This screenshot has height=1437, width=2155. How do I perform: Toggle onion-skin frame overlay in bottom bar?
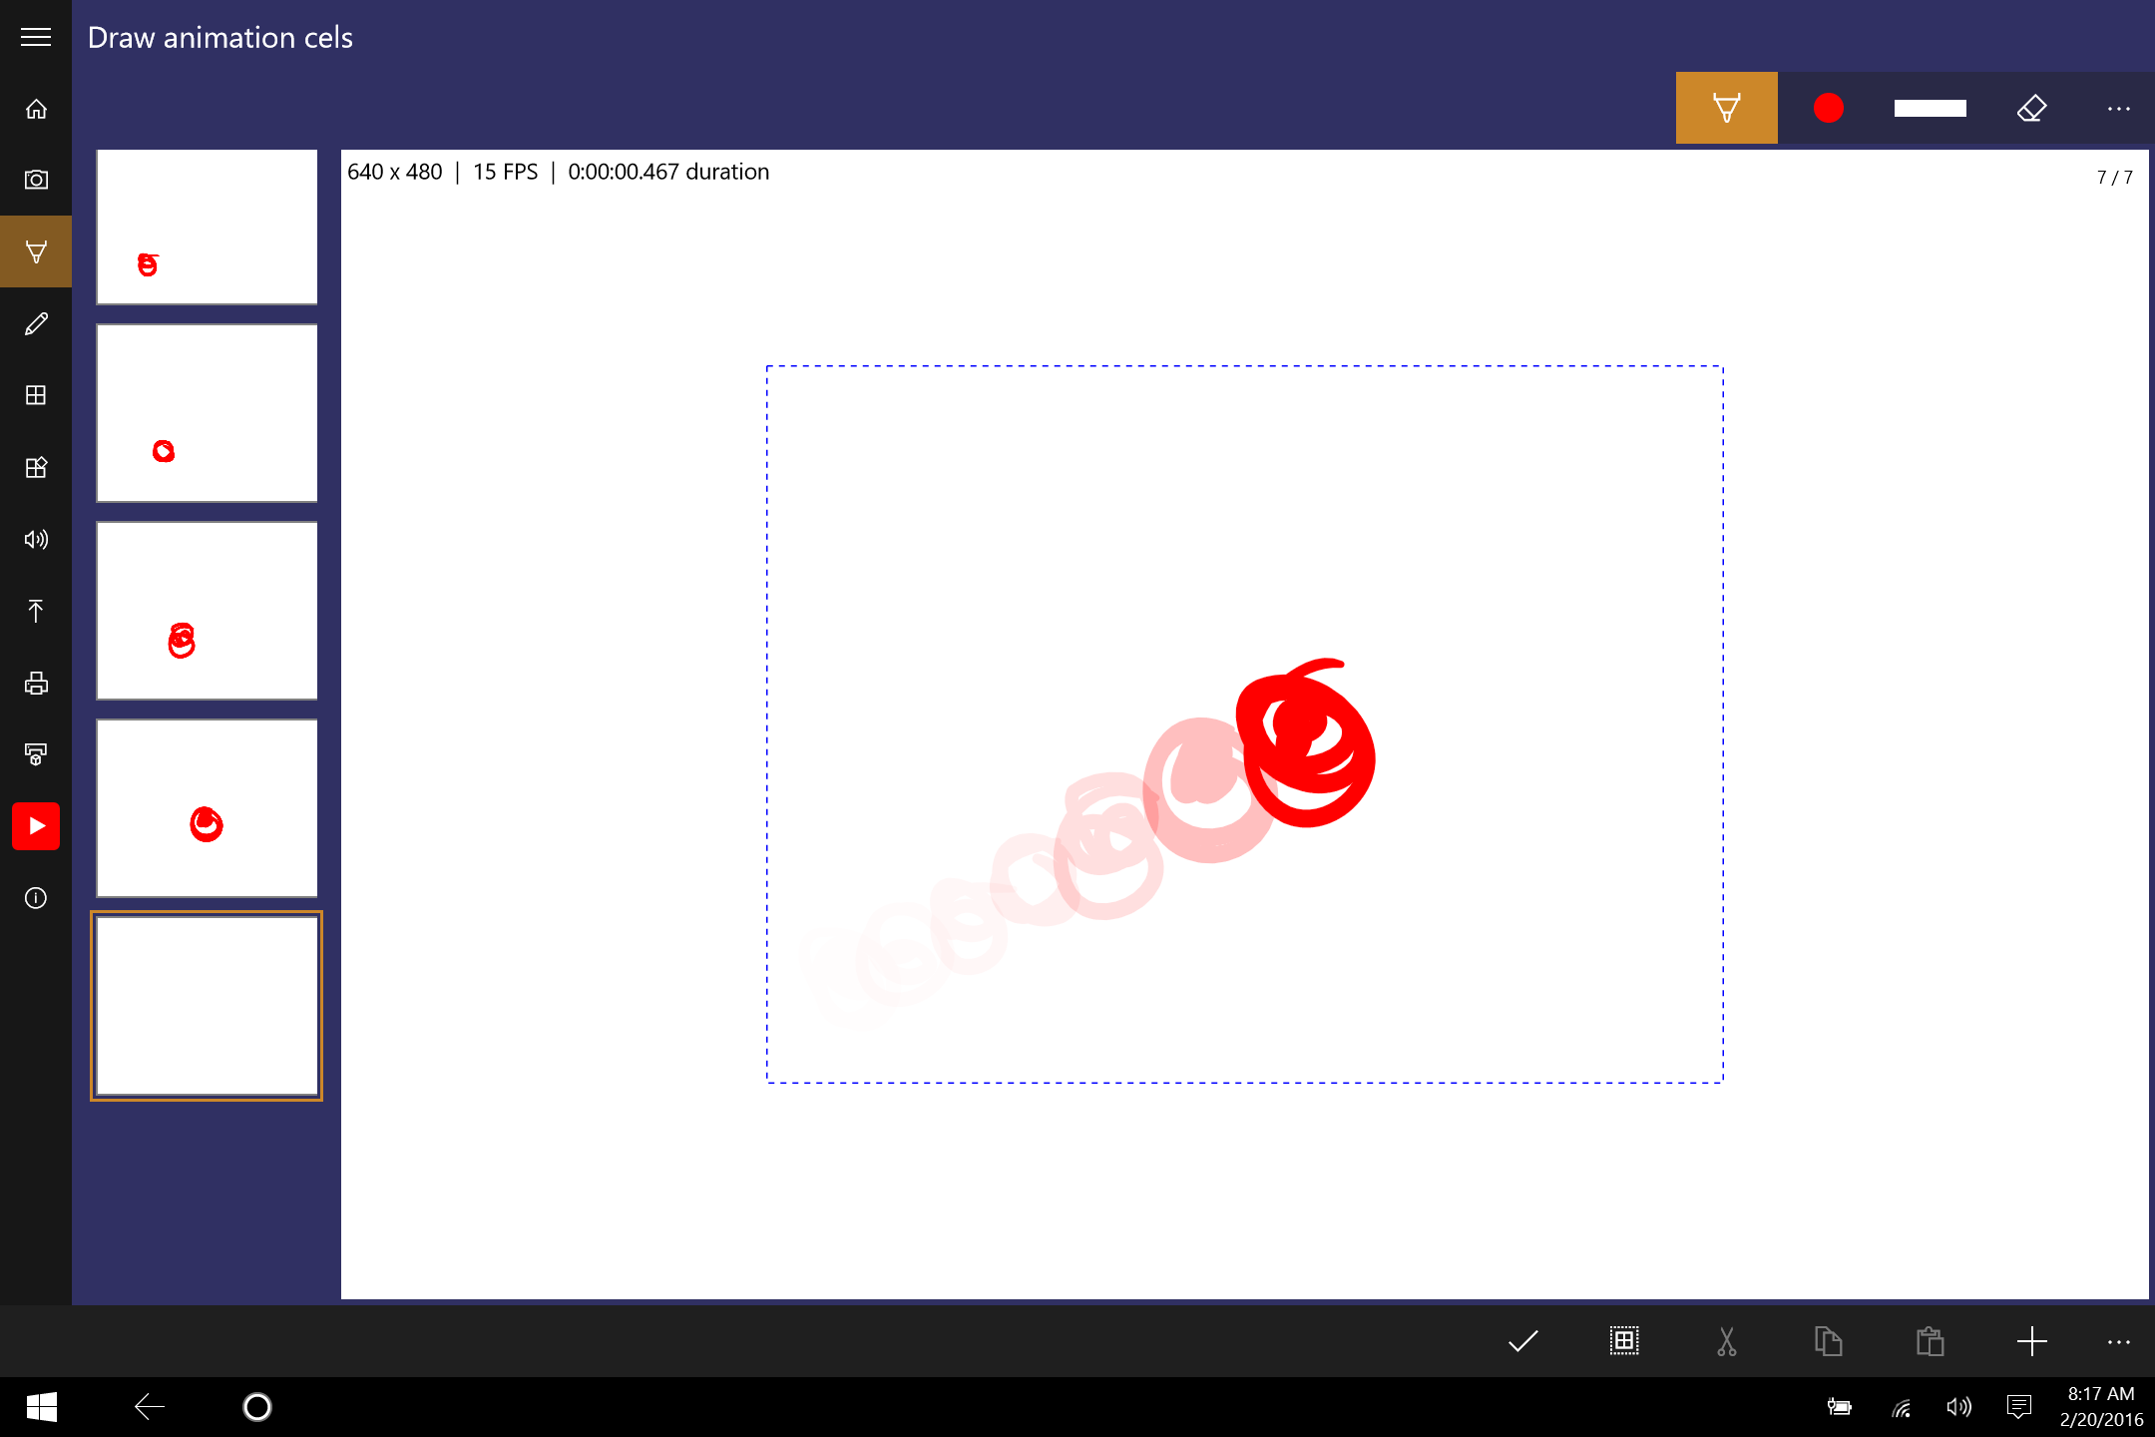(1623, 1341)
